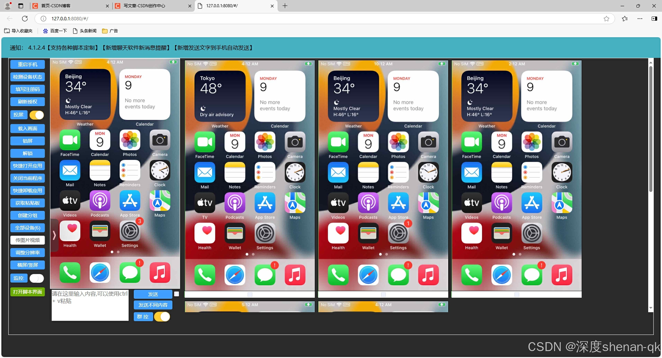
Task: Open Reminders on the 2:12 AM phone
Action: pyautogui.click(x=532, y=172)
